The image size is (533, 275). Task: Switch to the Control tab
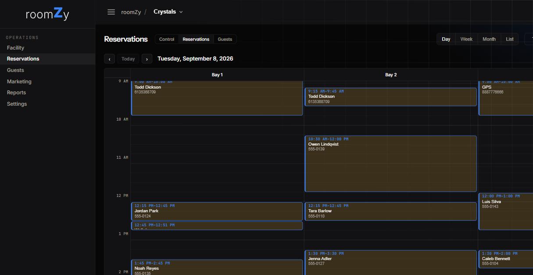[167, 39]
